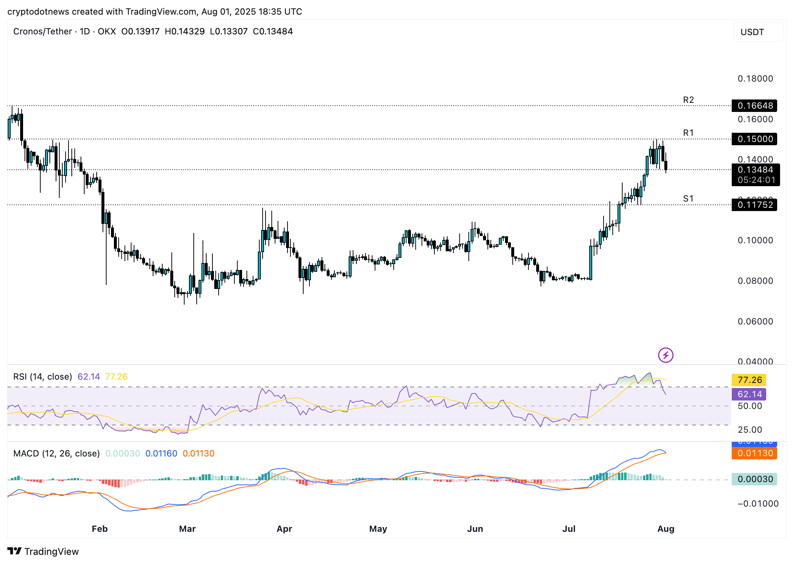The width and height of the screenshot is (794, 564).
Task: Click the 0.00030 histogram value tag
Action: 754,479
